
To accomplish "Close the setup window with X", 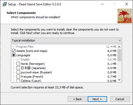I will click(x=127, y=4).
